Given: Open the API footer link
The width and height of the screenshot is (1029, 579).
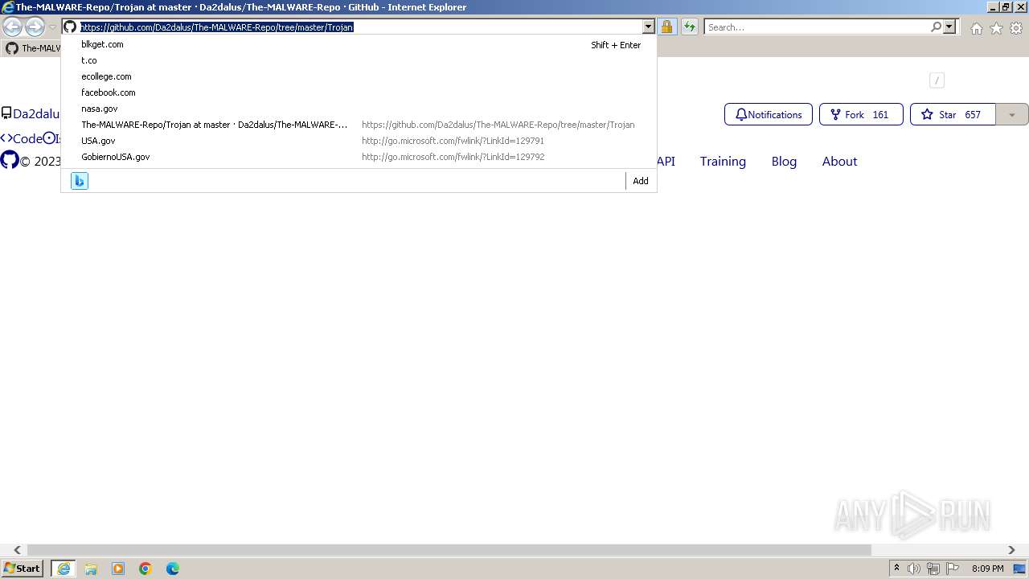Looking at the screenshot, I should tap(666, 161).
